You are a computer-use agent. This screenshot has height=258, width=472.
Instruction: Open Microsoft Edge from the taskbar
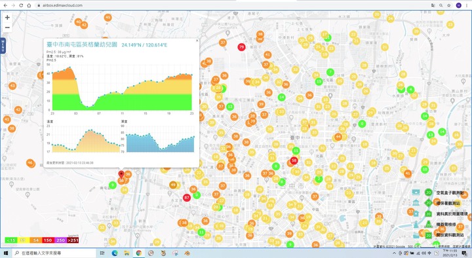[x=115, y=253]
